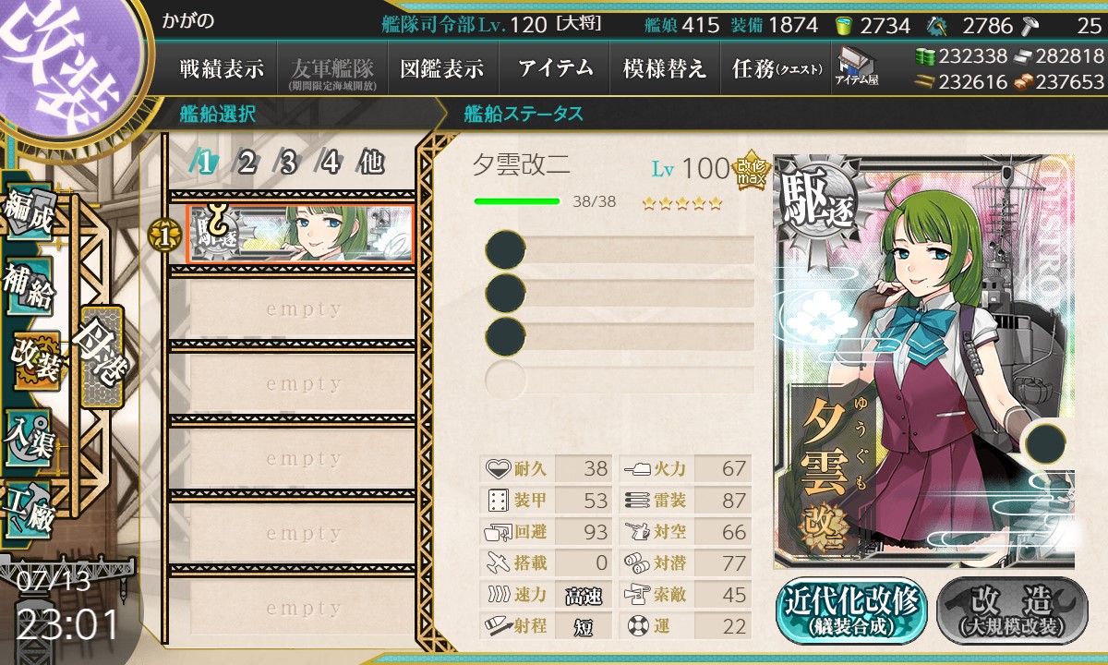The height and width of the screenshot is (665, 1108).
Task: Open 戦績表示 menu item
Action: tap(222, 68)
